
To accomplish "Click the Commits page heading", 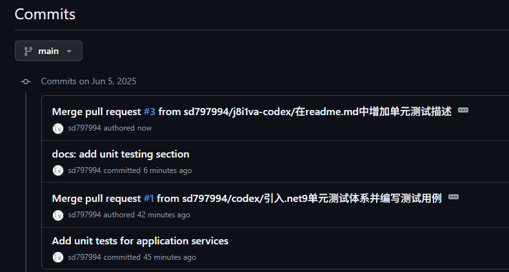I will coord(45,14).
